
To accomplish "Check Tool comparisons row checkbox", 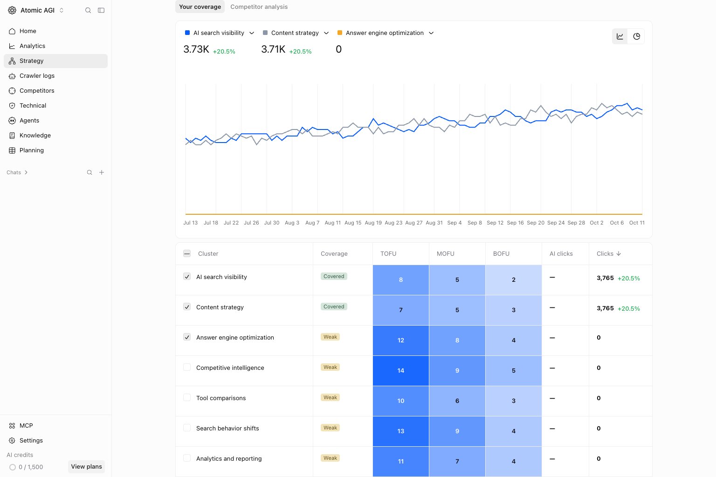I will coord(187,397).
